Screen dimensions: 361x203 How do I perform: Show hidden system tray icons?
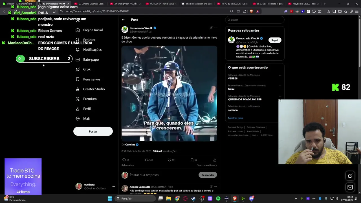pos(296,198)
